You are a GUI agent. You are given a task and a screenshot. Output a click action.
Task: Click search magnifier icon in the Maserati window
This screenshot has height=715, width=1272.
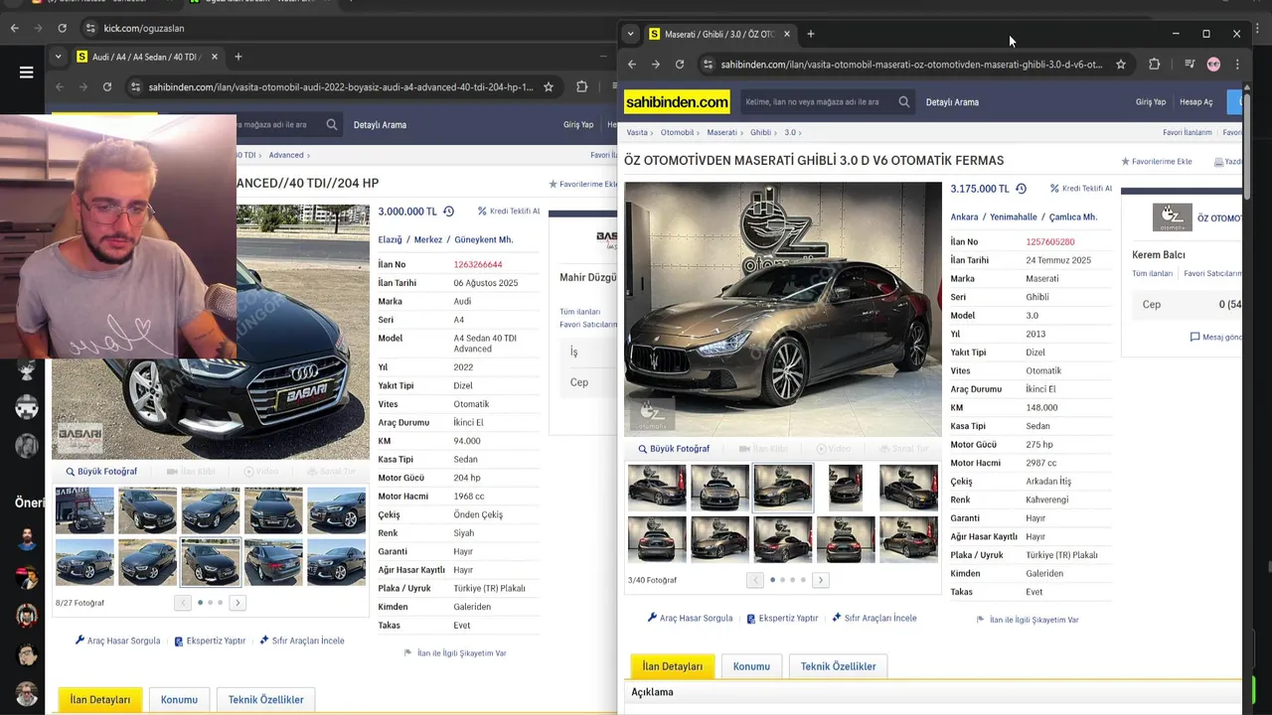point(903,101)
